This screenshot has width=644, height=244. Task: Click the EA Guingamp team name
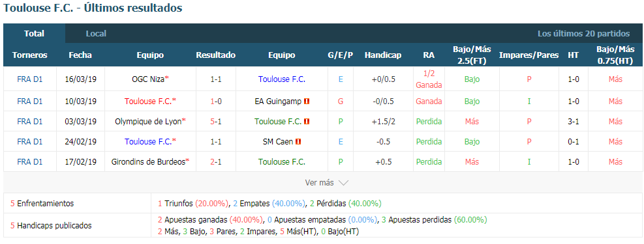point(279,101)
